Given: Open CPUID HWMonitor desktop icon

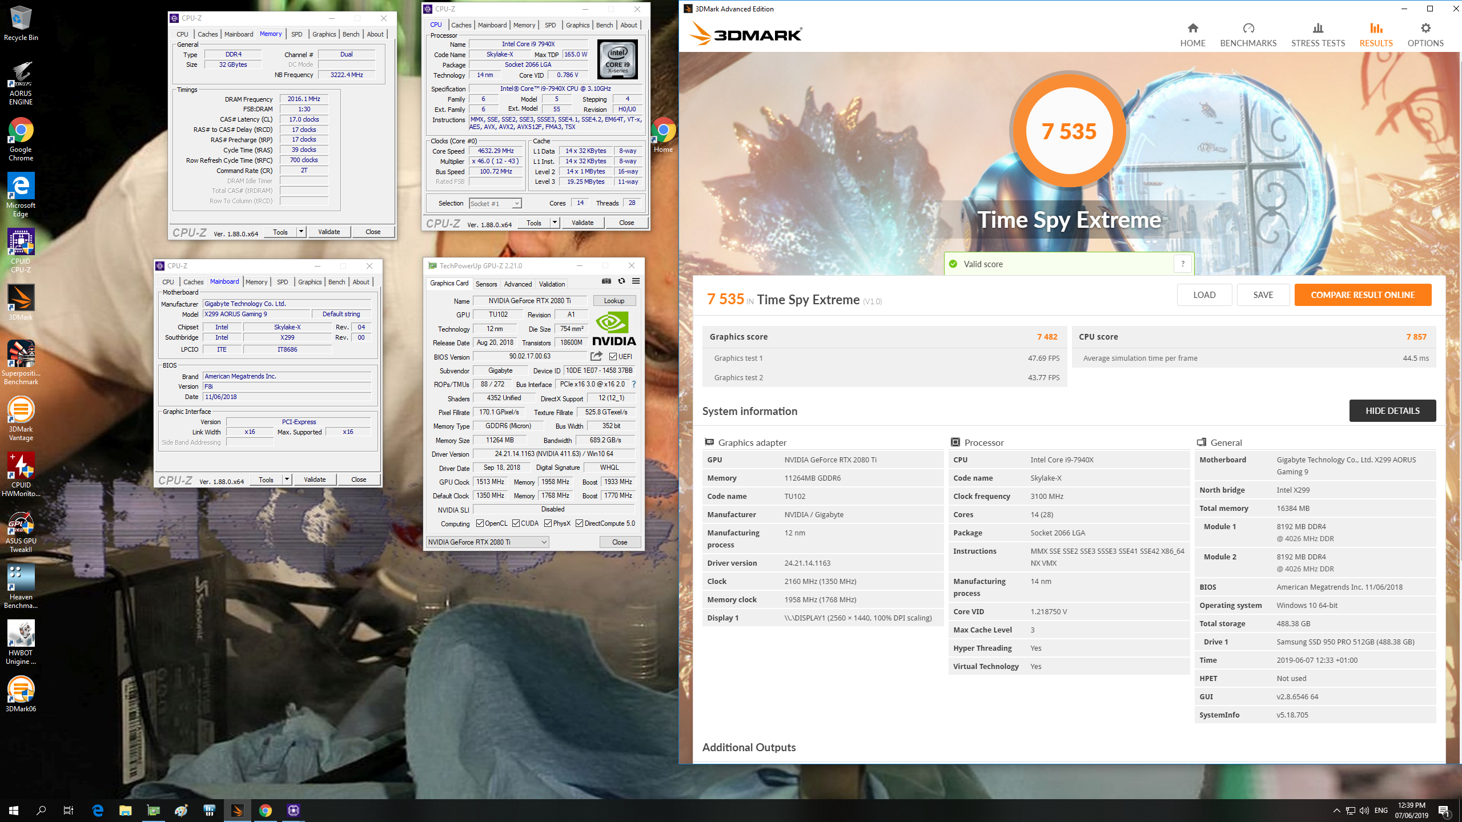Looking at the screenshot, I should pos(21,475).
